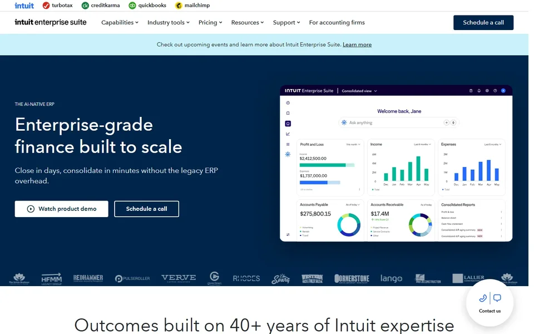The image size is (534, 334).
Task: Click the apps grid icon in the dashboard sidebar
Action: (x=288, y=144)
